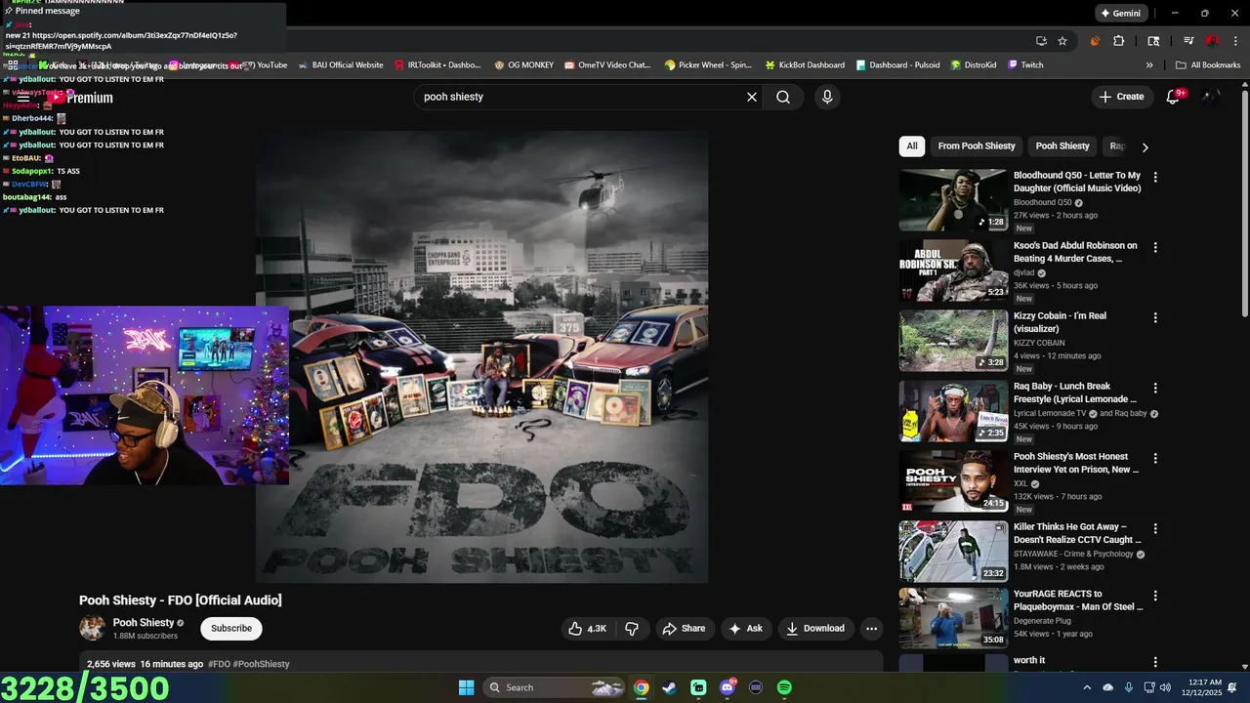Image resolution: width=1250 pixels, height=703 pixels.
Task: Open the clock showing 12:17 AM
Action: (1203, 687)
